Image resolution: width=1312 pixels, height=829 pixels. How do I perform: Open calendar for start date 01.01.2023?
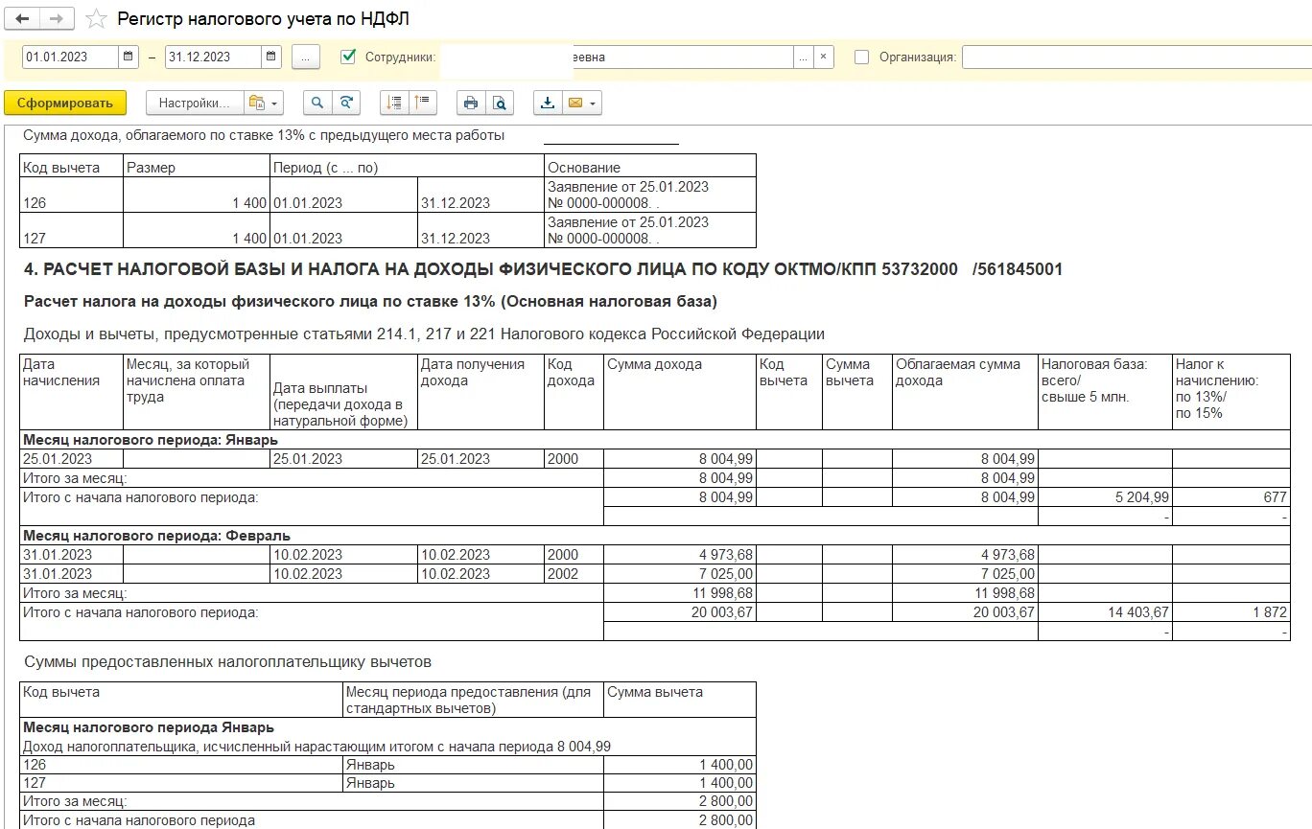point(130,57)
